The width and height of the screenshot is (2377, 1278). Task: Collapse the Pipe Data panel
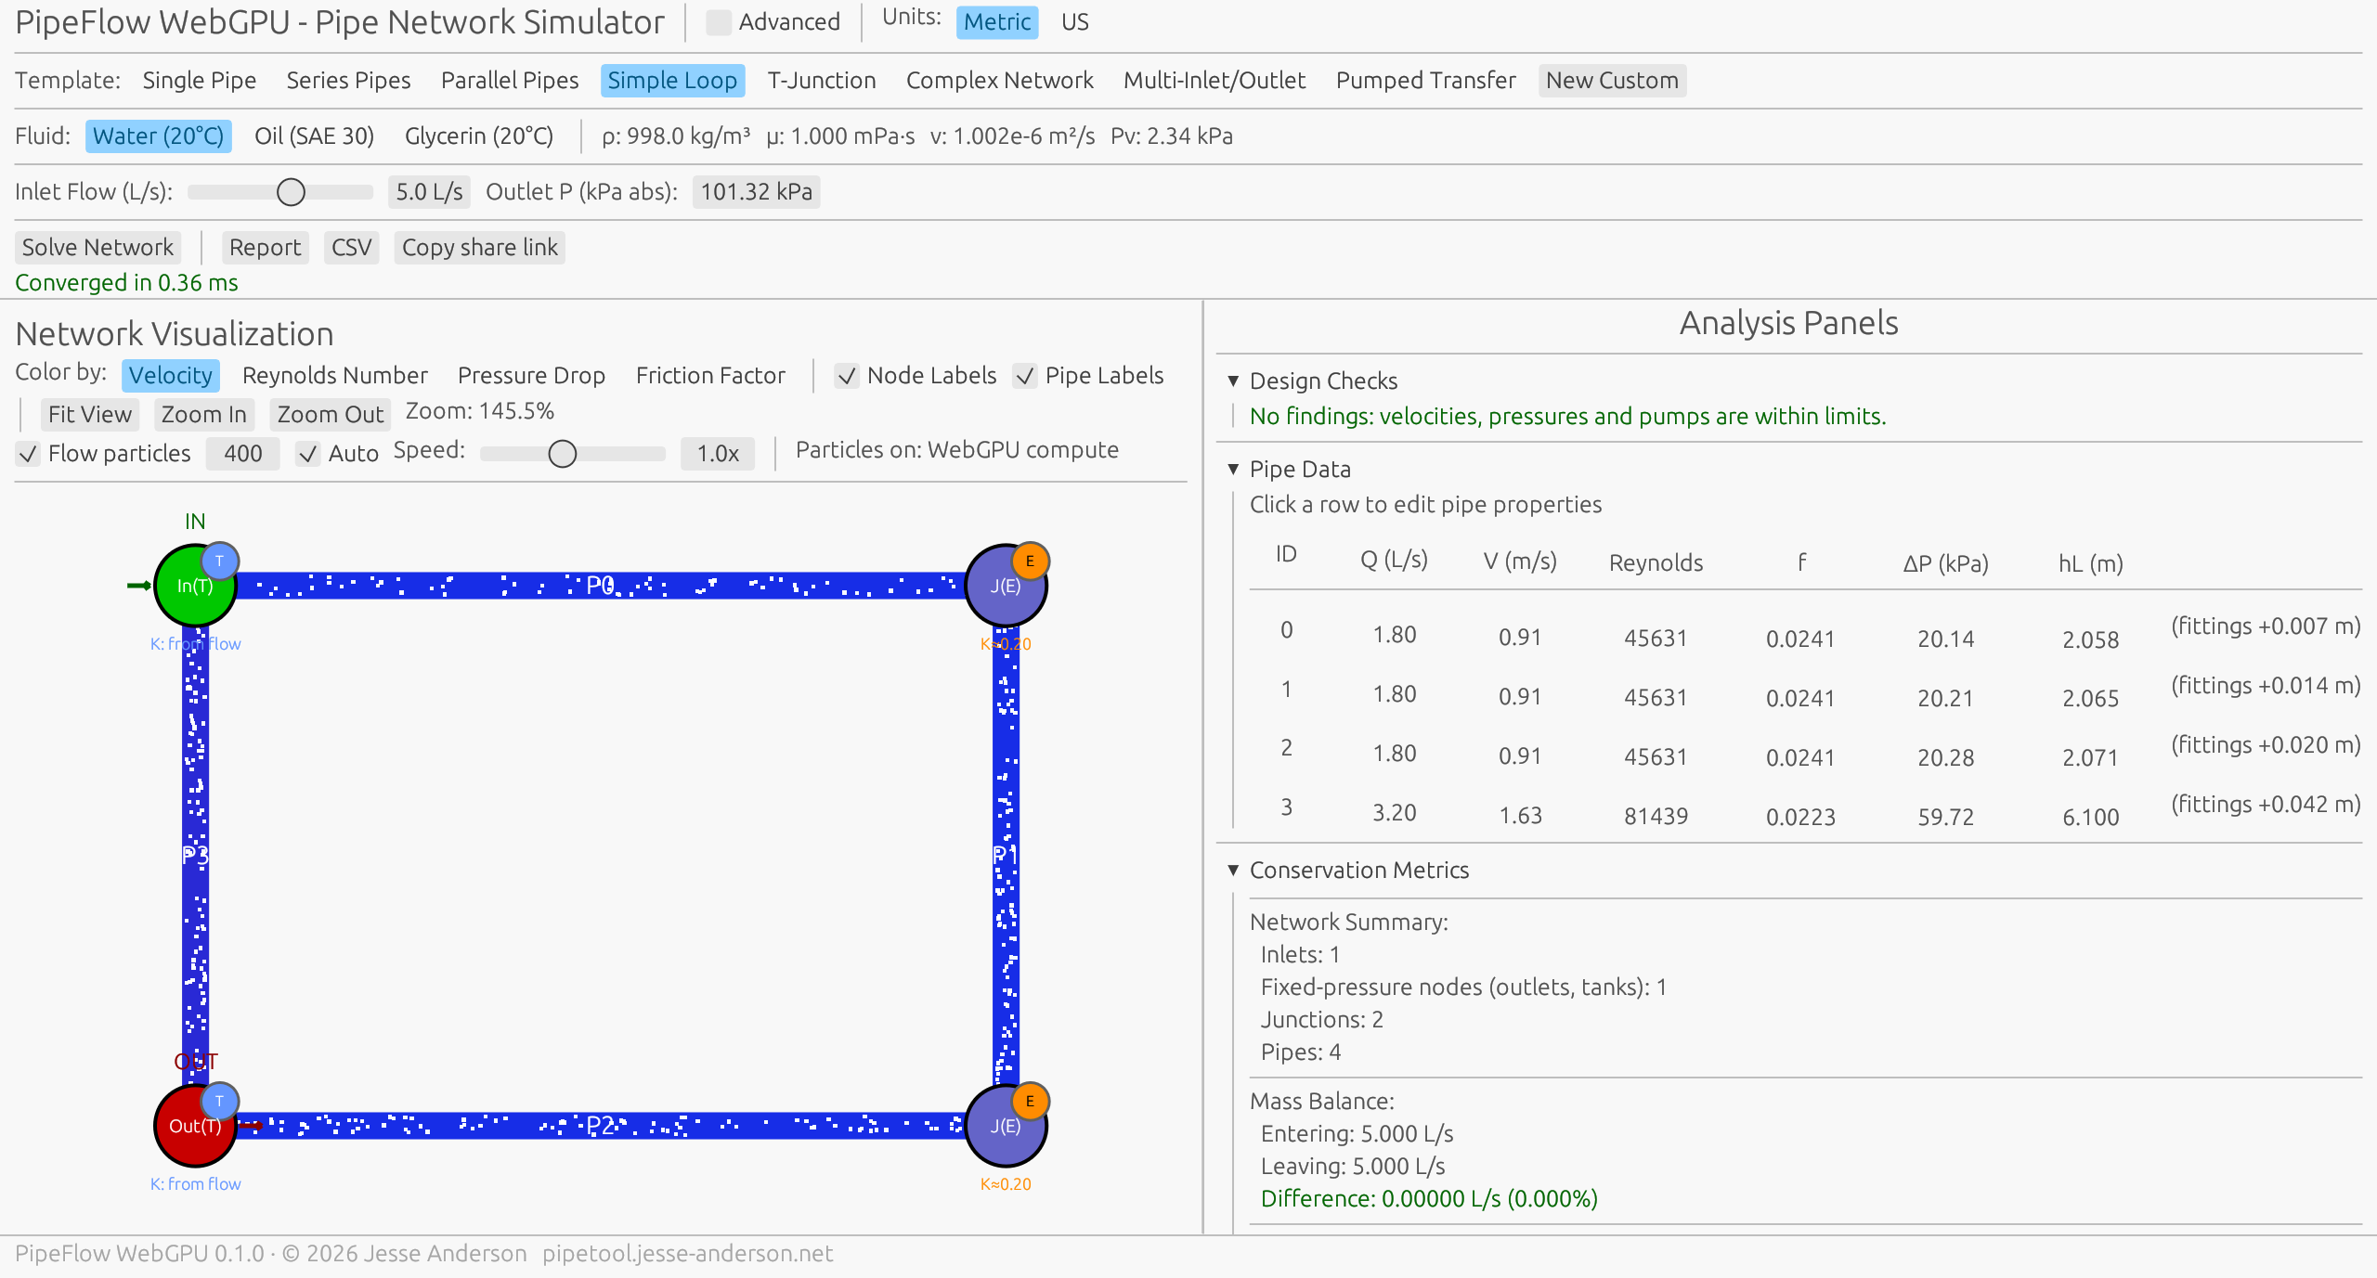(x=1300, y=470)
